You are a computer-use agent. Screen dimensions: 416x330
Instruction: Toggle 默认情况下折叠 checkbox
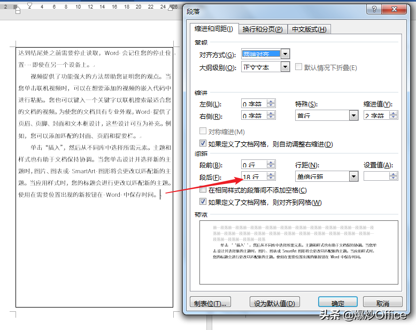tap(298, 67)
